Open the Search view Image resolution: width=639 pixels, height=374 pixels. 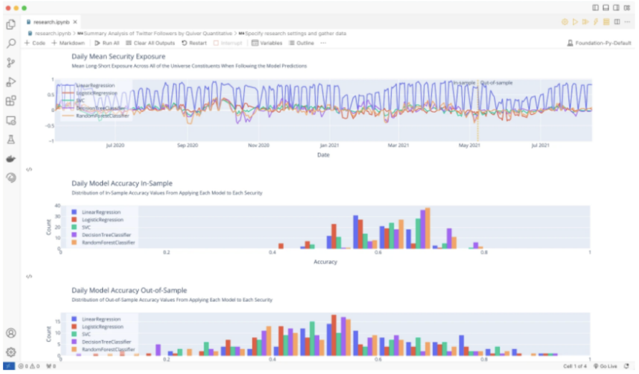(11, 44)
